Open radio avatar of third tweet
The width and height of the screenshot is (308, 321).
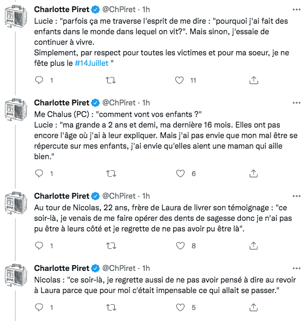[16, 203]
